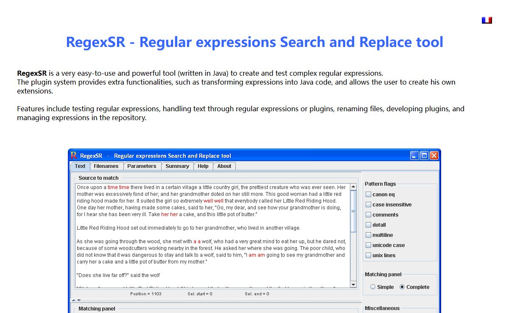Click the page heading RegexSR title
Screen dimensions: 509x313
pyautogui.click(x=255, y=42)
